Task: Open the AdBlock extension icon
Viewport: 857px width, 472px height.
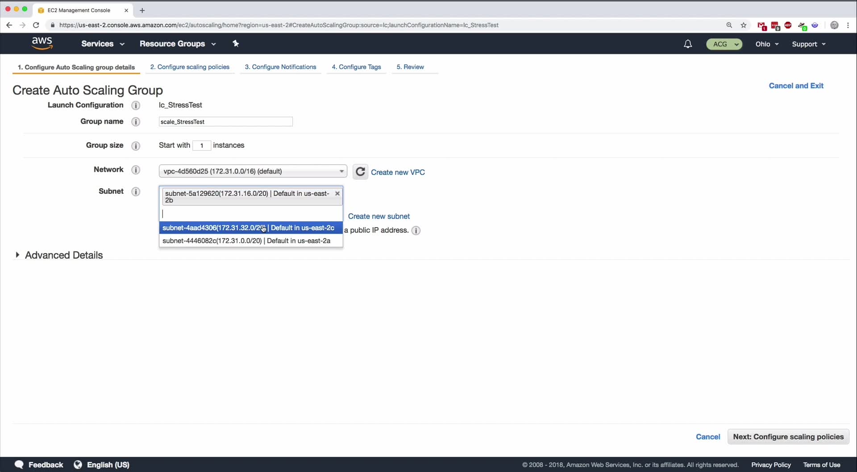Action: pos(788,25)
